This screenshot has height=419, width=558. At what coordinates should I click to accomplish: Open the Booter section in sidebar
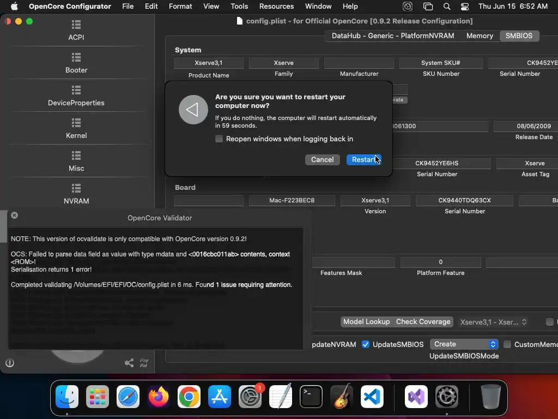(x=76, y=63)
